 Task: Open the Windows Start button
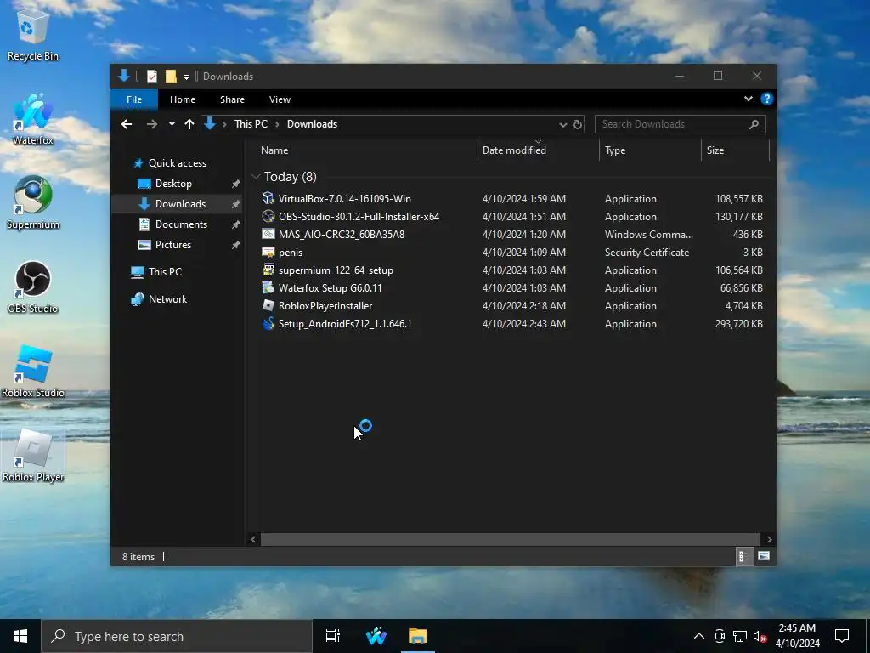click(x=20, y=636)
